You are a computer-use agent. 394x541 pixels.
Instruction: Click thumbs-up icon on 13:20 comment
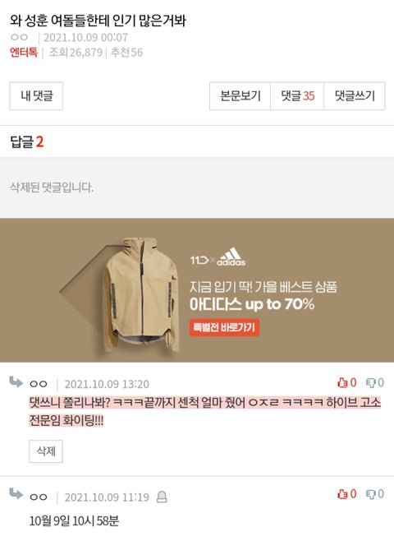tap(342, 382)
